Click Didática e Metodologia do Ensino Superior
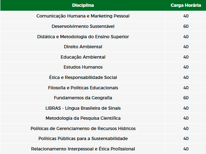206x154 pixels. pyautogui.click(x=83, y=37)
